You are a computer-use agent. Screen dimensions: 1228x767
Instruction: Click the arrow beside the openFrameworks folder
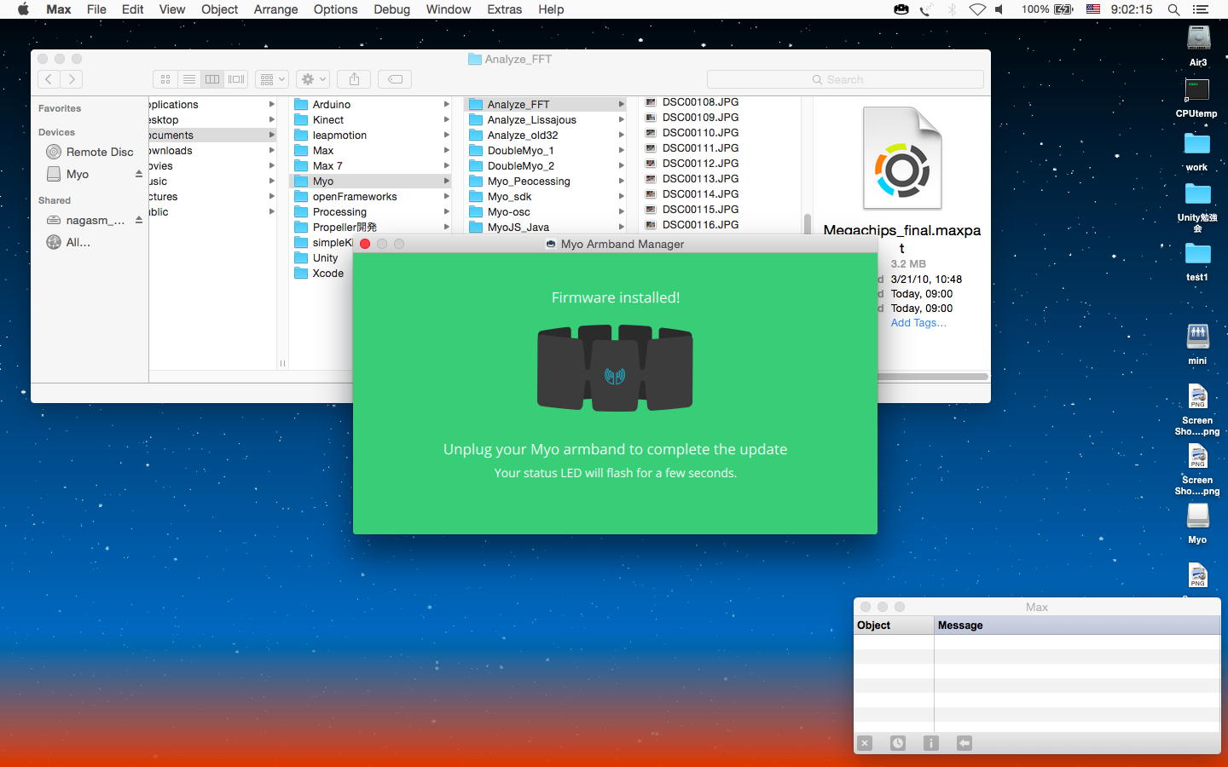[x=447, y=196]
